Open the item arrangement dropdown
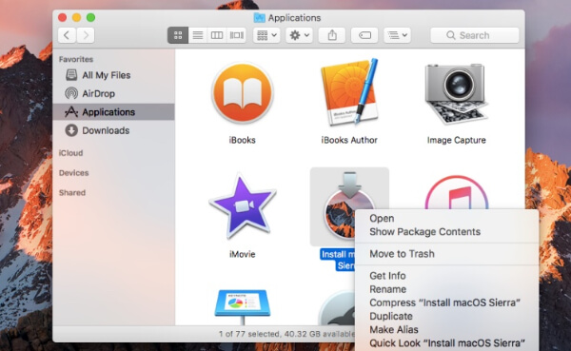Screen dimensions: 571x351 pos(266,35)
